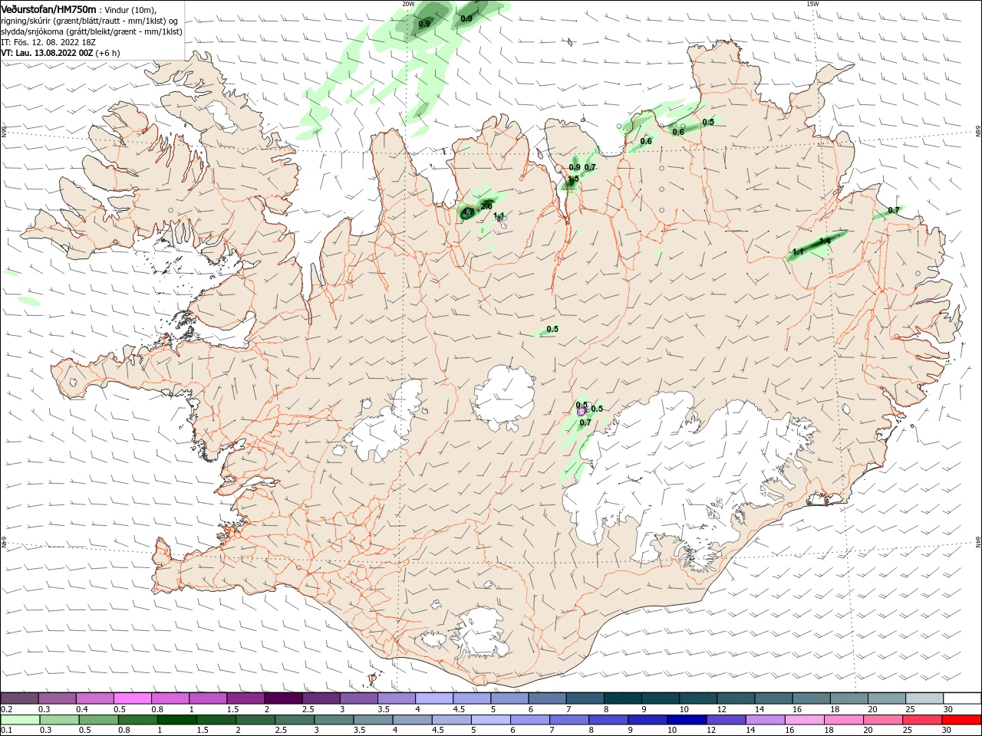
Task: Click the 25 swatch in lower legend row
Action: [x=923, y=720]
